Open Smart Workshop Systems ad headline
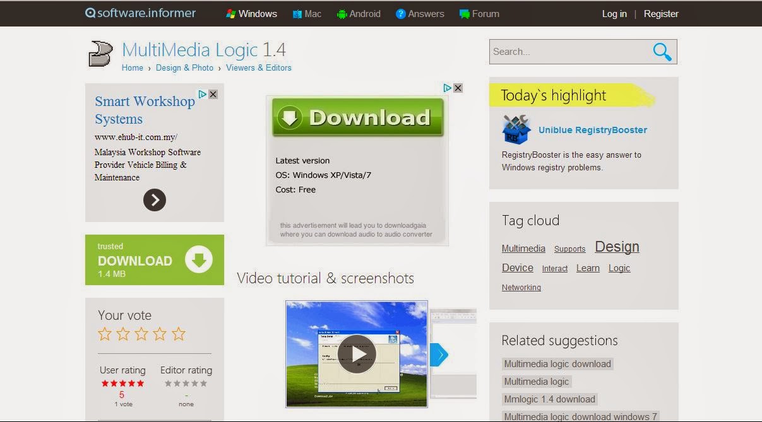The width and height of the screenshot is (762, 422). [x=145, y=110]
